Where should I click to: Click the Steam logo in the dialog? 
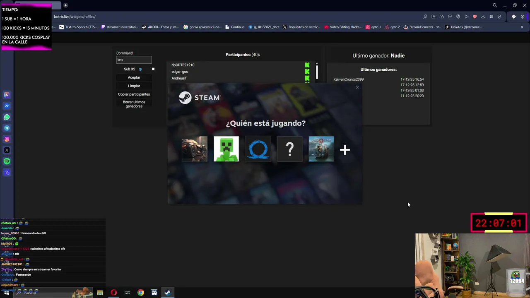pos(200,98)
